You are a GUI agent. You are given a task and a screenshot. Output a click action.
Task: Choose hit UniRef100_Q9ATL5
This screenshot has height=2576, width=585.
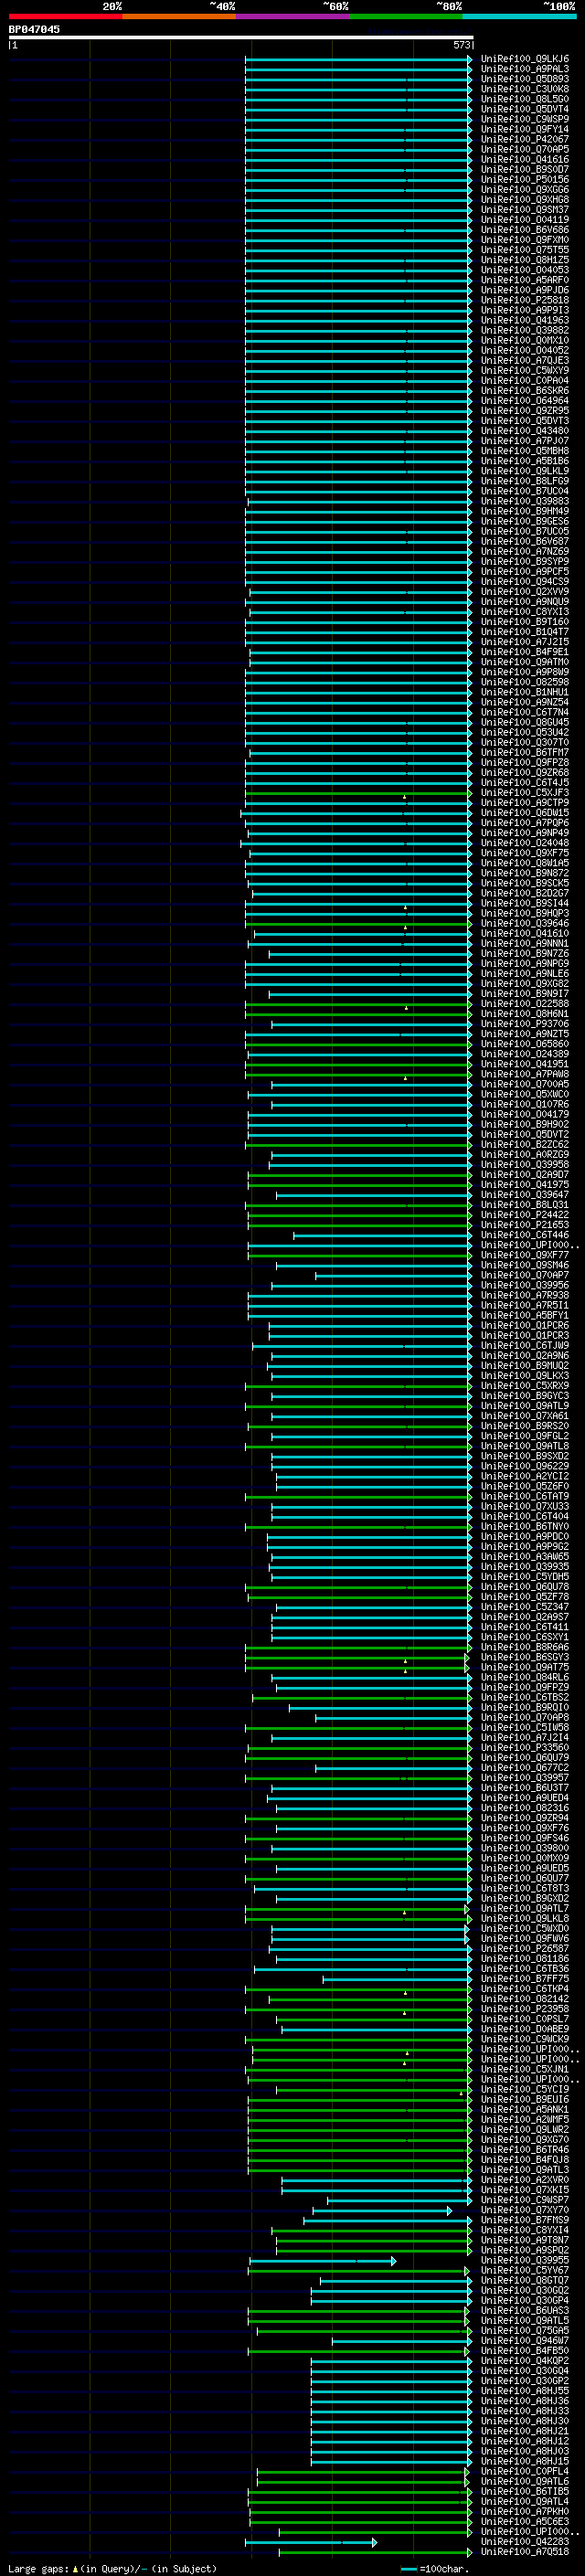[x=525, y=2320]
